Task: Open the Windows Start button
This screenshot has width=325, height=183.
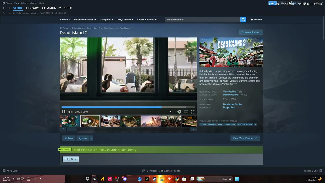Action: tap(237, 179)
